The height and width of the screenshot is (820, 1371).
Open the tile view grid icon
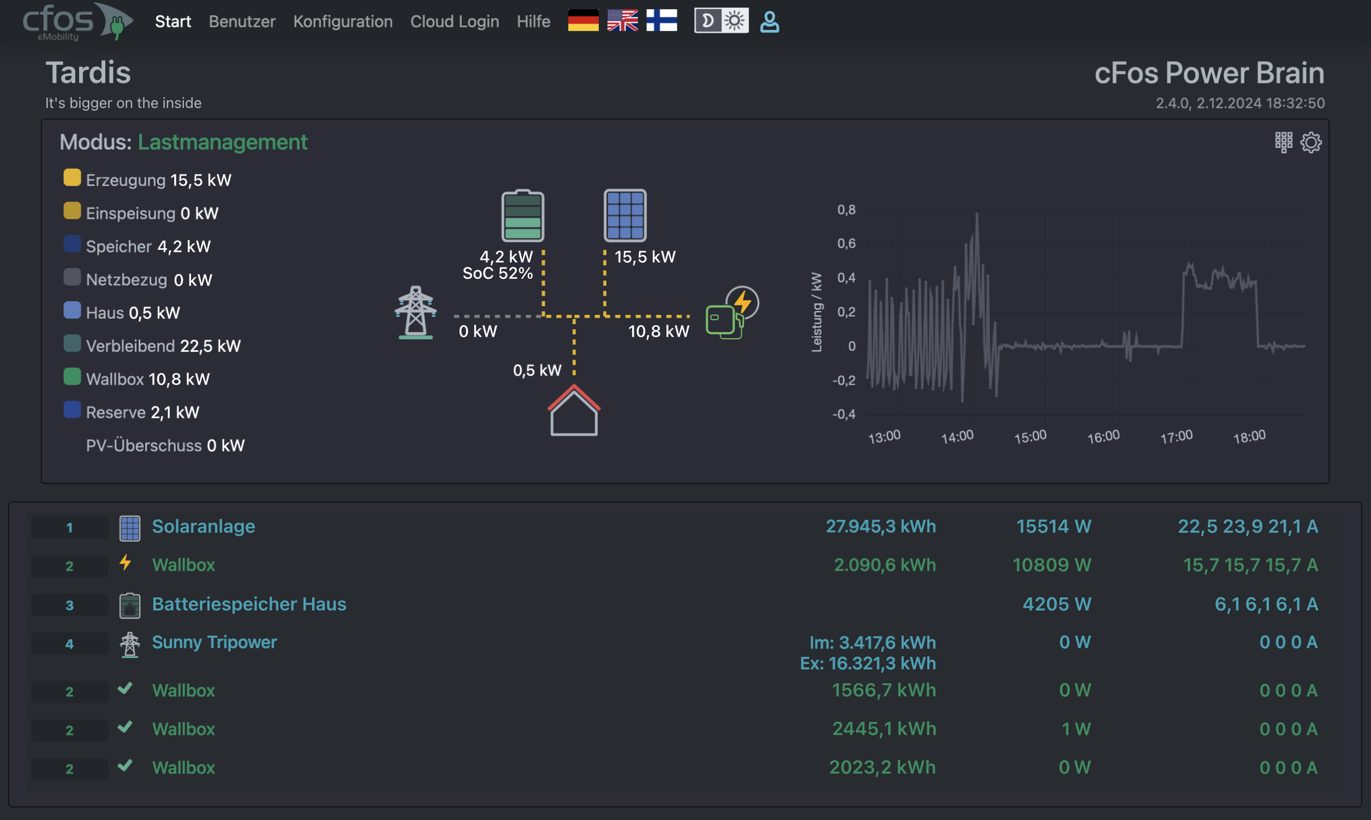[x=1285, y=142]
